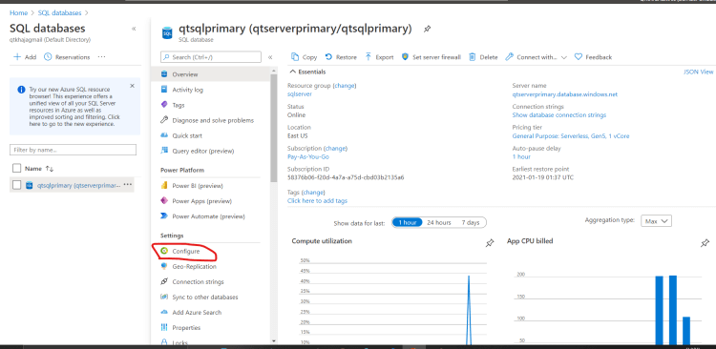716x349 pixels.
Task: Click the Power BI (preview) icon
Action: (x=164, y=186)
